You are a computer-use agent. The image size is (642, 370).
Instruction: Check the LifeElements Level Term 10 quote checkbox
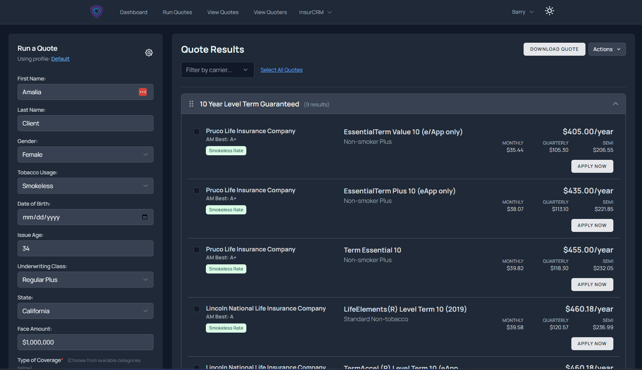click(x=197, y=309)
